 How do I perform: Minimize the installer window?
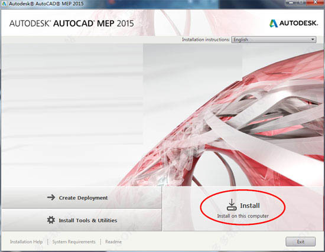click(291, 2)
